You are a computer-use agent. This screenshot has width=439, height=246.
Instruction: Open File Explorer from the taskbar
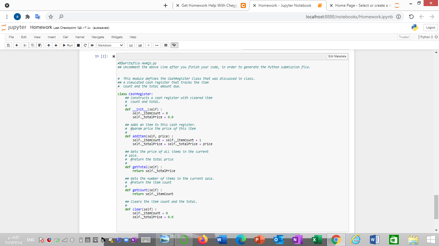tap(413, 240)
